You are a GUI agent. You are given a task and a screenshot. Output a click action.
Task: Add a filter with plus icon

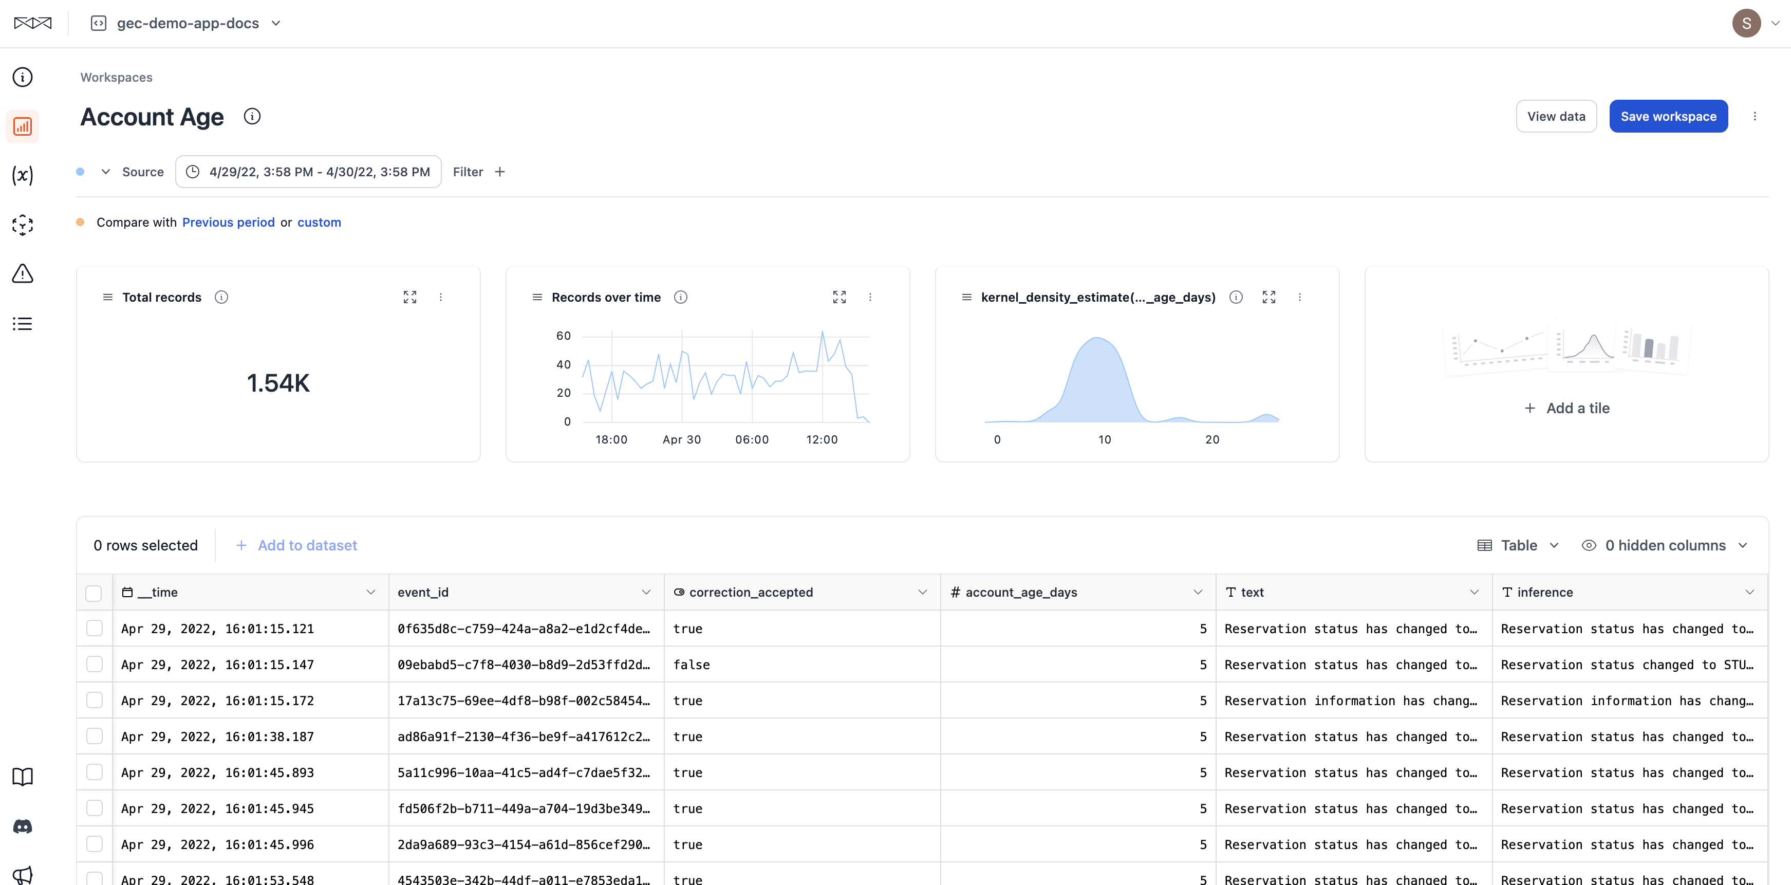500,172
